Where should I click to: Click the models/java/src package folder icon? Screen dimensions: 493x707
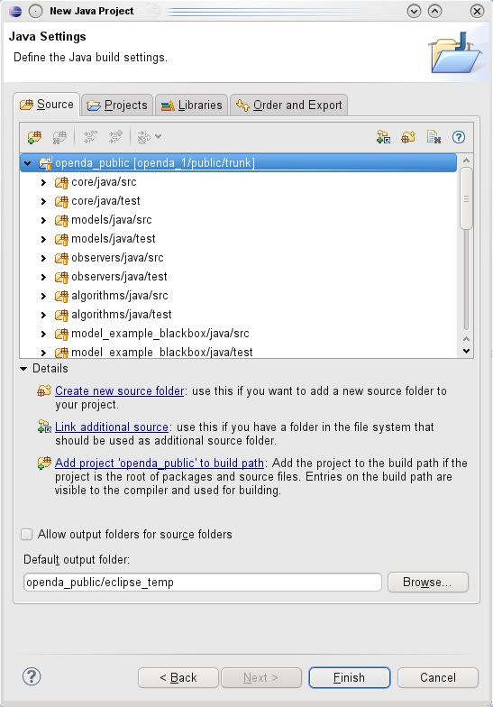point(61,220)
